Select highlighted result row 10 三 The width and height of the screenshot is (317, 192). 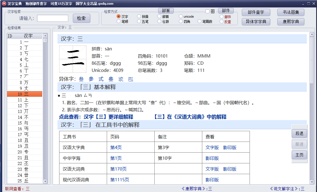(25, 94)
